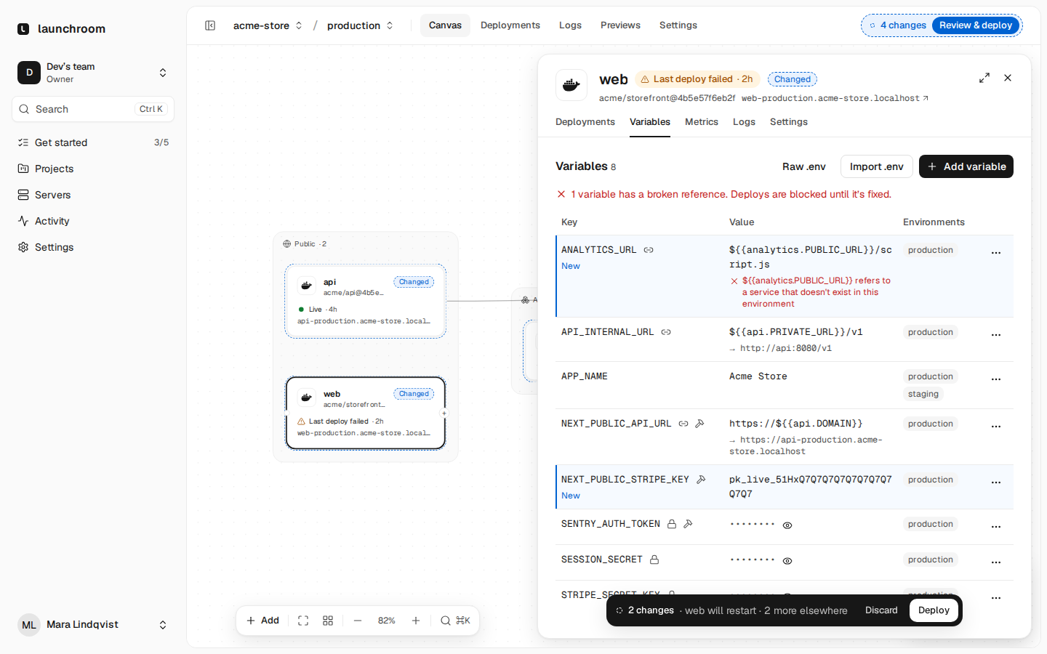Open canvas search via magnifier icon
Image resolution: width=1047 pixels, height=654 pixels.
click(x=446, y=621)
